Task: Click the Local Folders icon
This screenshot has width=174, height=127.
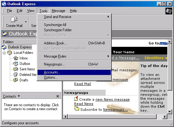Action: 10,53
